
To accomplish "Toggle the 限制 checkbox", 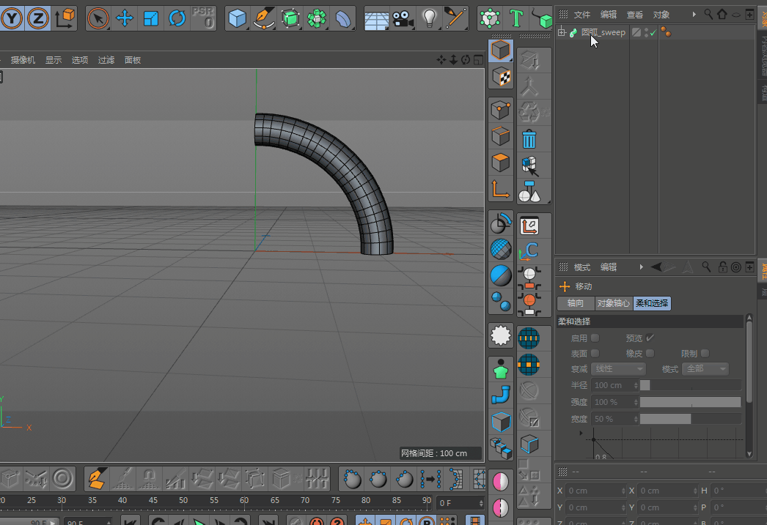I will [705, 353].
